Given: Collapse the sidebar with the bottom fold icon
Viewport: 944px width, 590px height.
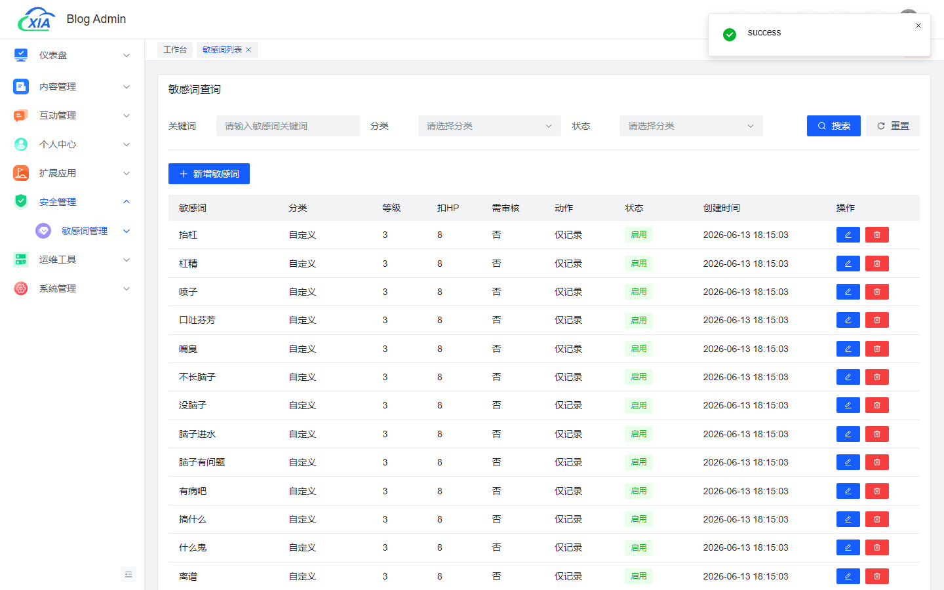Looking at the screenshot, I should [x=128, y=574].
